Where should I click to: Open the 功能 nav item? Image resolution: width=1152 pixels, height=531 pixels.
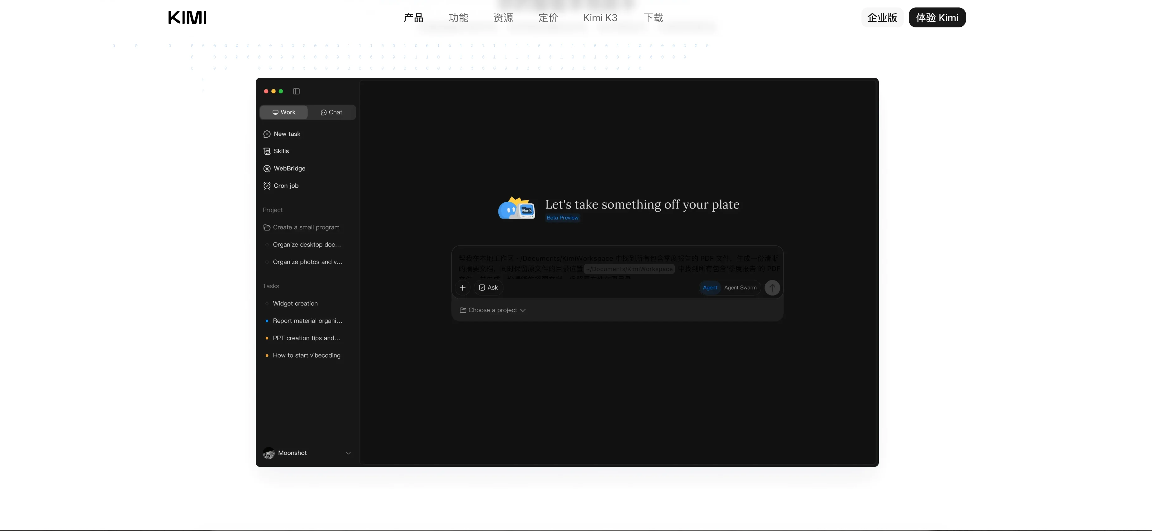pos(458,18)
